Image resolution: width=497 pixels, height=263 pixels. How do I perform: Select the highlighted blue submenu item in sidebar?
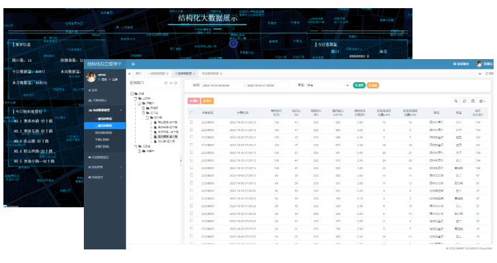coord(105,126)
